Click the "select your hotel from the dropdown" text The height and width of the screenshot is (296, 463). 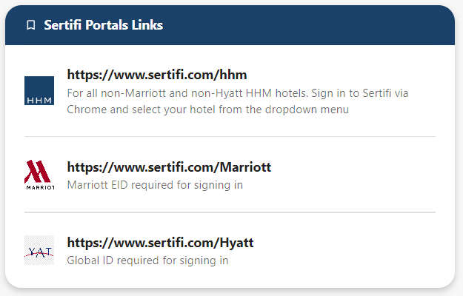[x=241, y=110]
